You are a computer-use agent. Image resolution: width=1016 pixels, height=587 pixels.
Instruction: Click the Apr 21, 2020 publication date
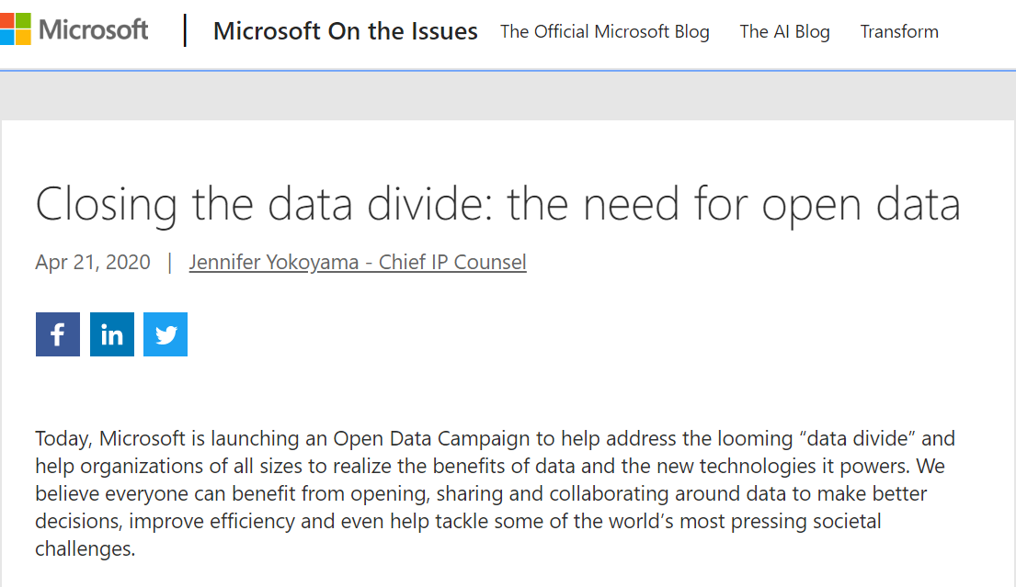(x=93, y=262)
